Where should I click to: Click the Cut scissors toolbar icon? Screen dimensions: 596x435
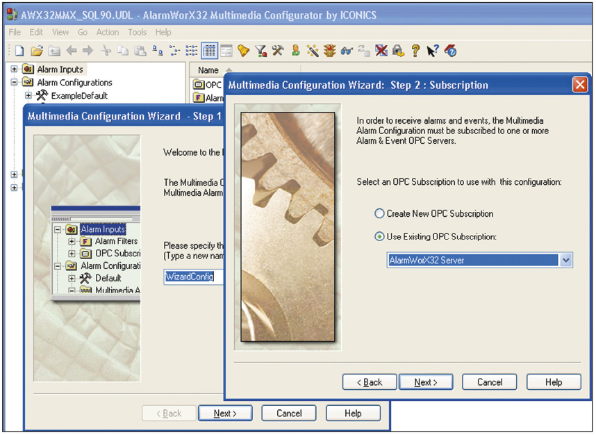[106, 51]
